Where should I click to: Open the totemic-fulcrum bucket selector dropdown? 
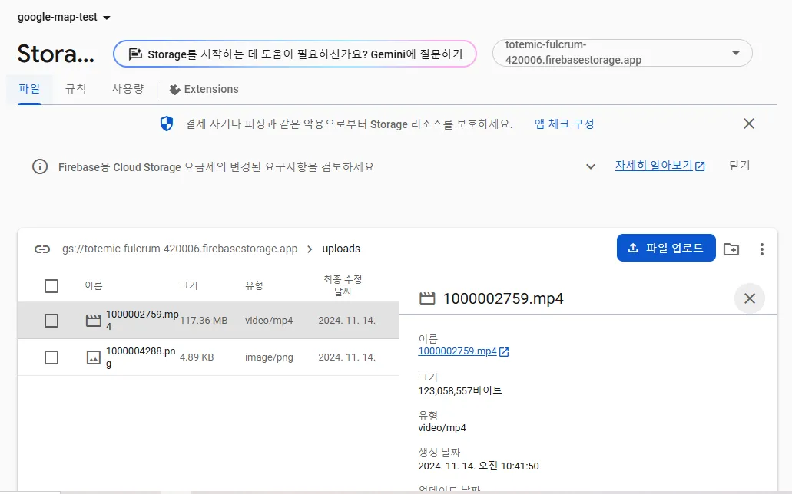(622, 52)
